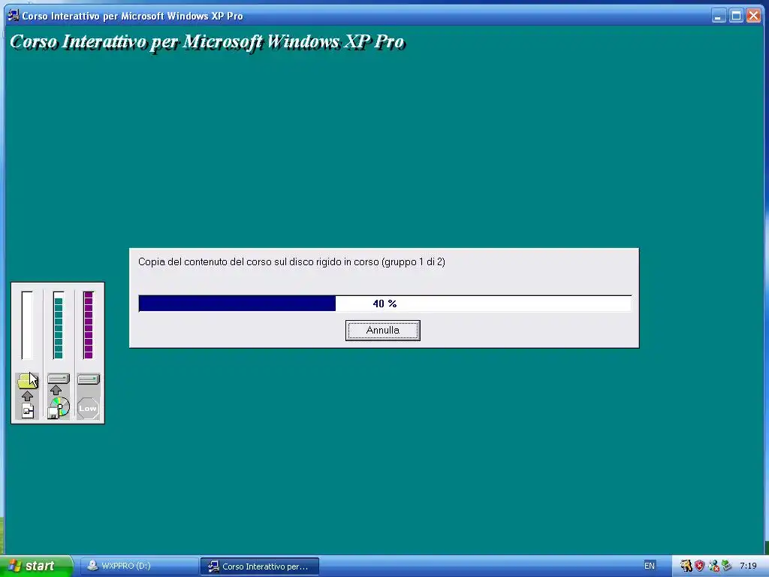The height and width of the screenshot is (577, 769).
Task: Click the up arrow between CD and drive
Action: [x=56, y=390]
